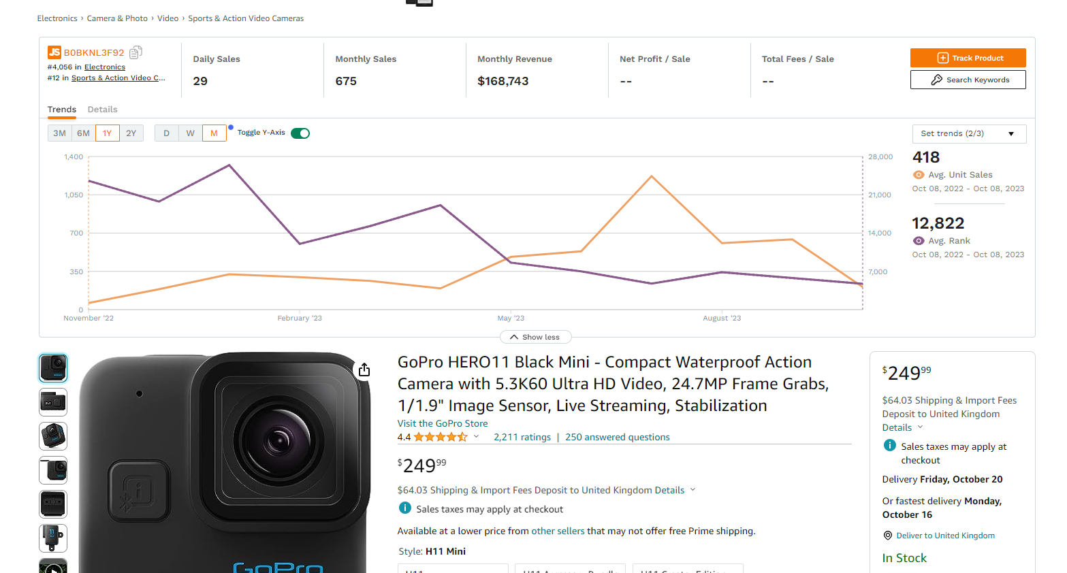1067x573 pixels.
Task: Click the Jungle Scout JS logo icon
Action: click(x=54, y=52)
